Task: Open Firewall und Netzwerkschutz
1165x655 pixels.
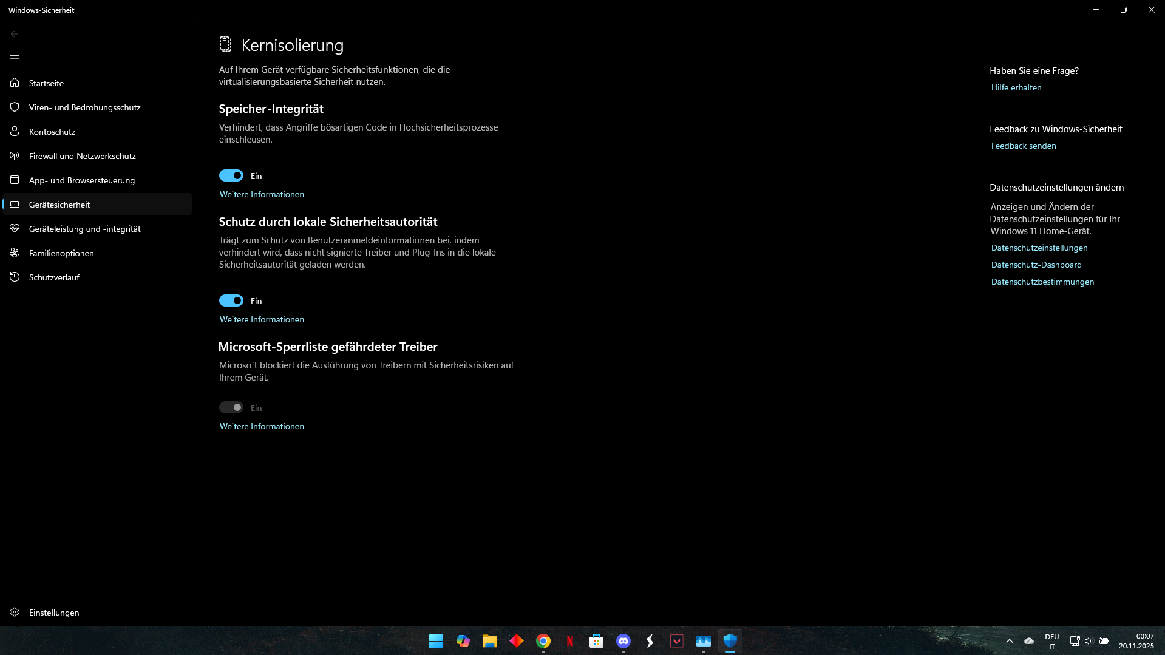Action: pos(97,156)
